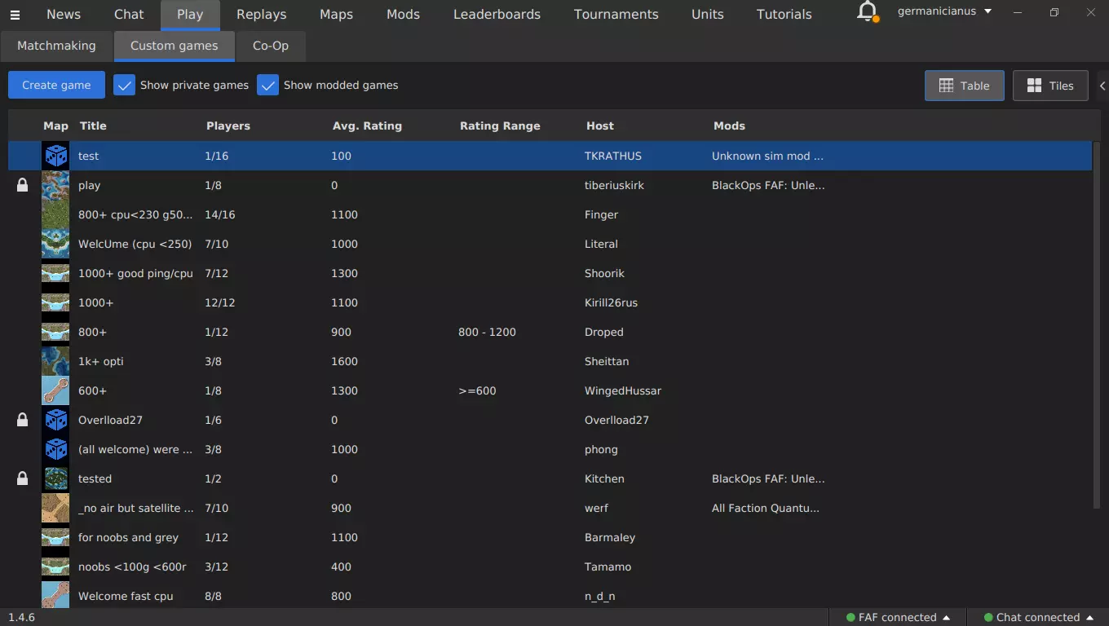This screenshot has height=626, width=1109.
Task: Click the wrench map thumbnail for 600+ game
Action: click(55, 390)
